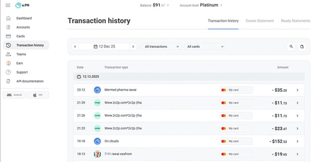Open the Mermed pharma rawai transaction

point(189,90)
